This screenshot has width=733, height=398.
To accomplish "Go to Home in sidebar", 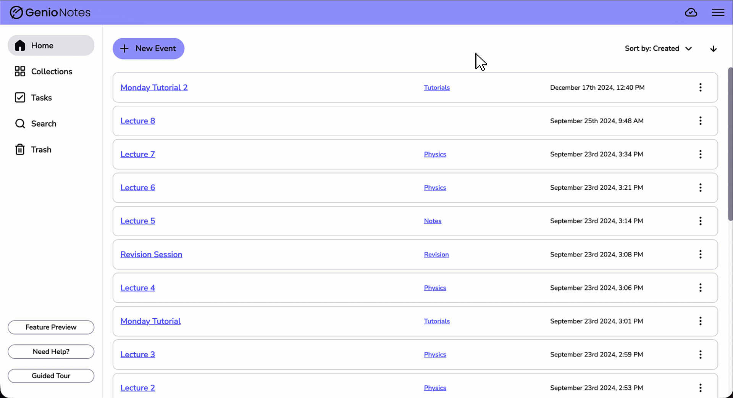I will (51, 45).
